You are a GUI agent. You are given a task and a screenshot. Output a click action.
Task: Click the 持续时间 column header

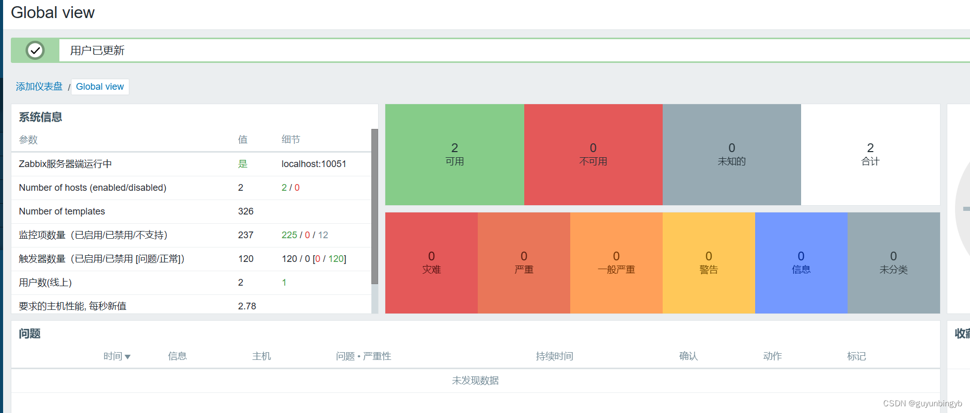pos(554,356)
